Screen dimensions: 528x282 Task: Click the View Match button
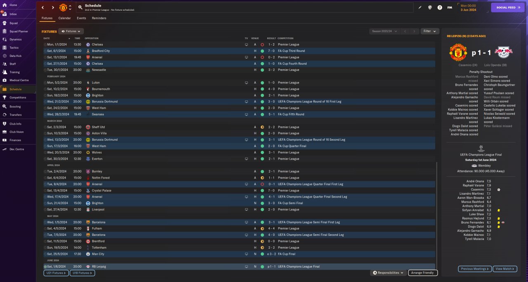[x=504, y=269]
